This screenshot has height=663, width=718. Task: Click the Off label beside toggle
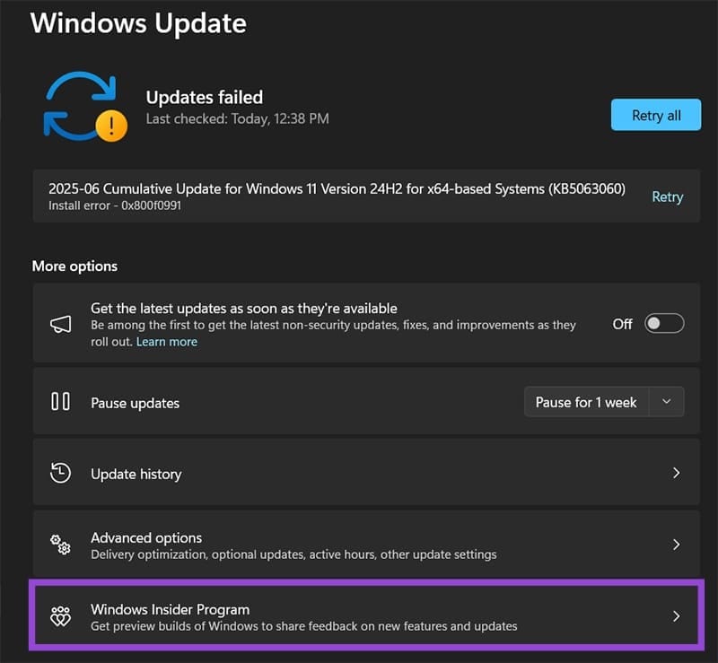point(622,324)
